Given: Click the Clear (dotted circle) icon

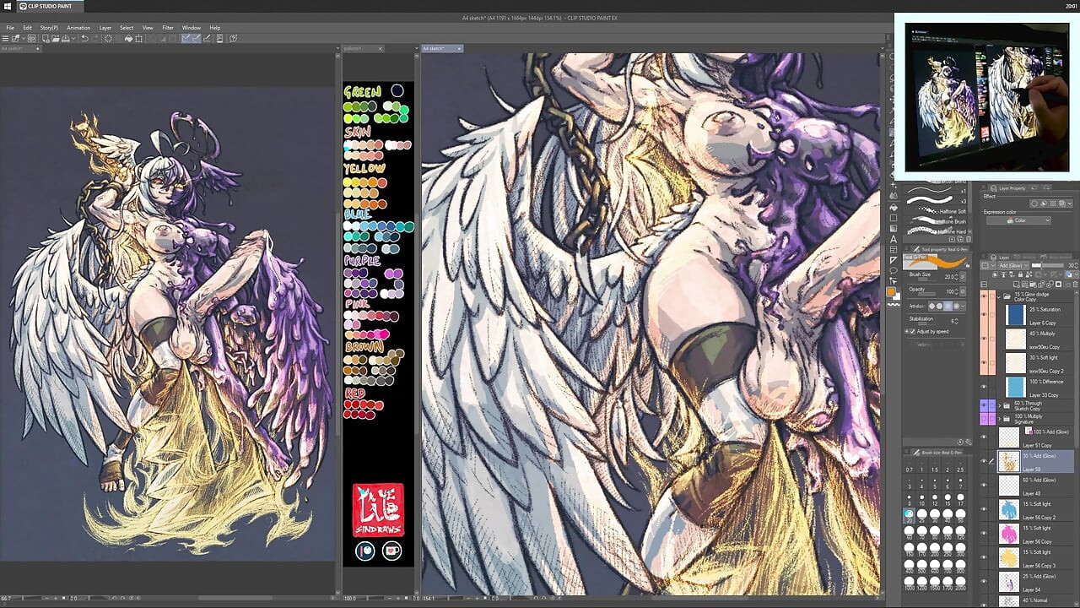Looking at the screenshot, I should [109, 39].
